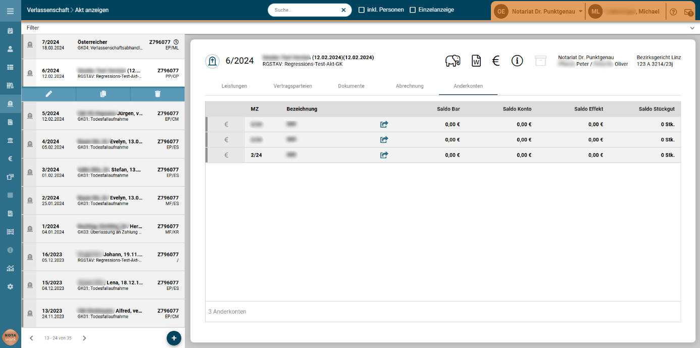The image size is (700, 348).
Task: Sort by the Bezeichnung column header
Action: click(302, 109)
